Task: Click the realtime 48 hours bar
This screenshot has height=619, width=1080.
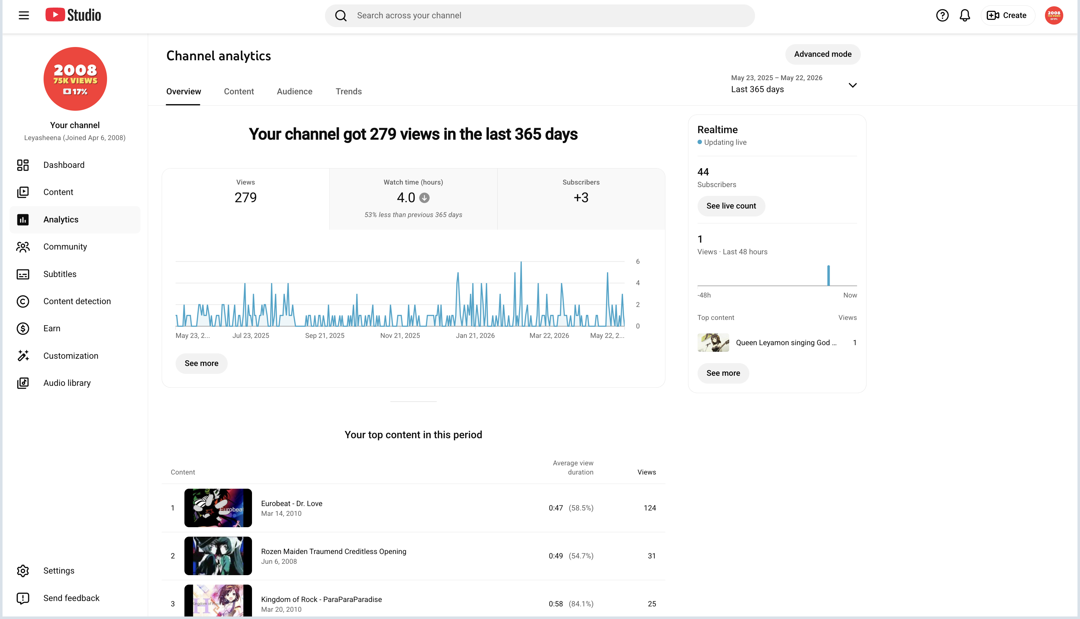Action: point(828,275)
